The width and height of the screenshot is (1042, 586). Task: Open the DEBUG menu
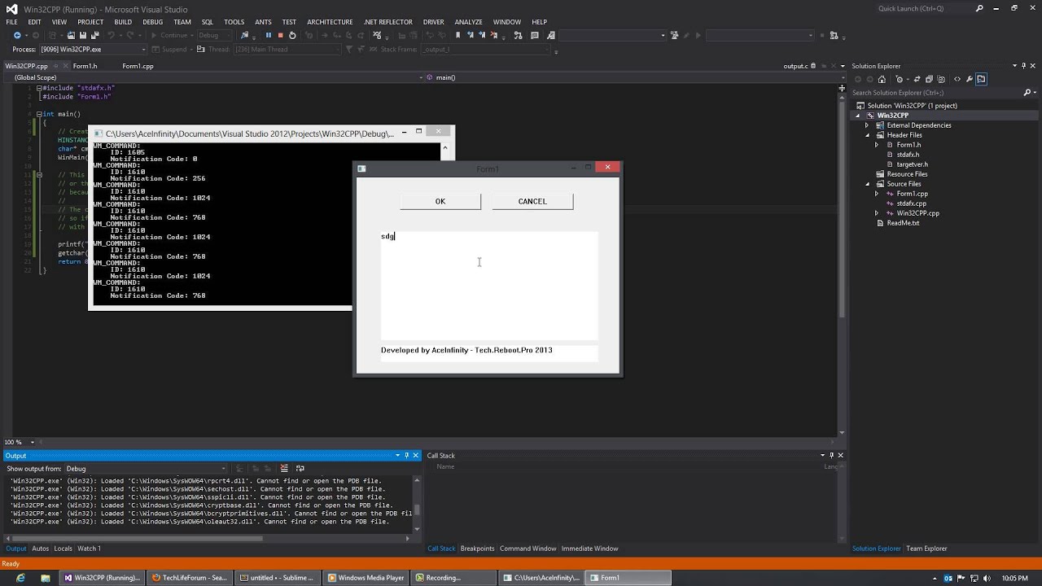[152, 22]
